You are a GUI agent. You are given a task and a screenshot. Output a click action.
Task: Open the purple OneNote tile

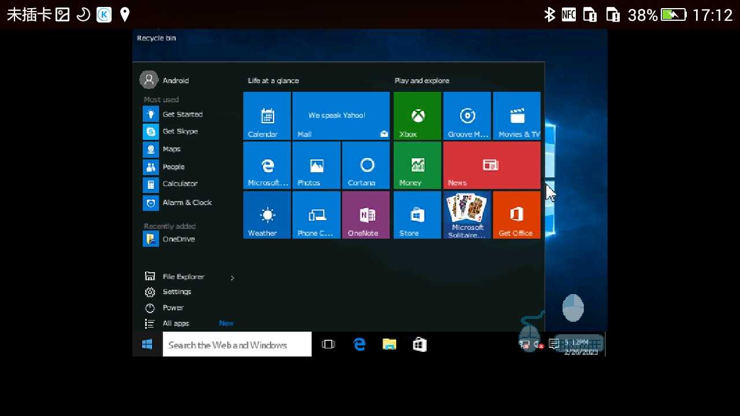pyautogui.click(x=366, y=215)
